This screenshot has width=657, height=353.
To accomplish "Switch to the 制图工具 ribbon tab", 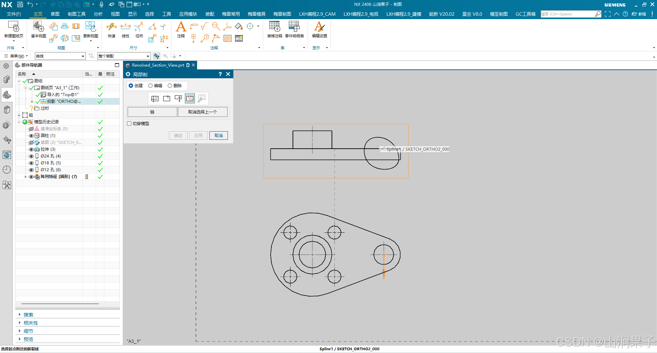I will (77, 14).
